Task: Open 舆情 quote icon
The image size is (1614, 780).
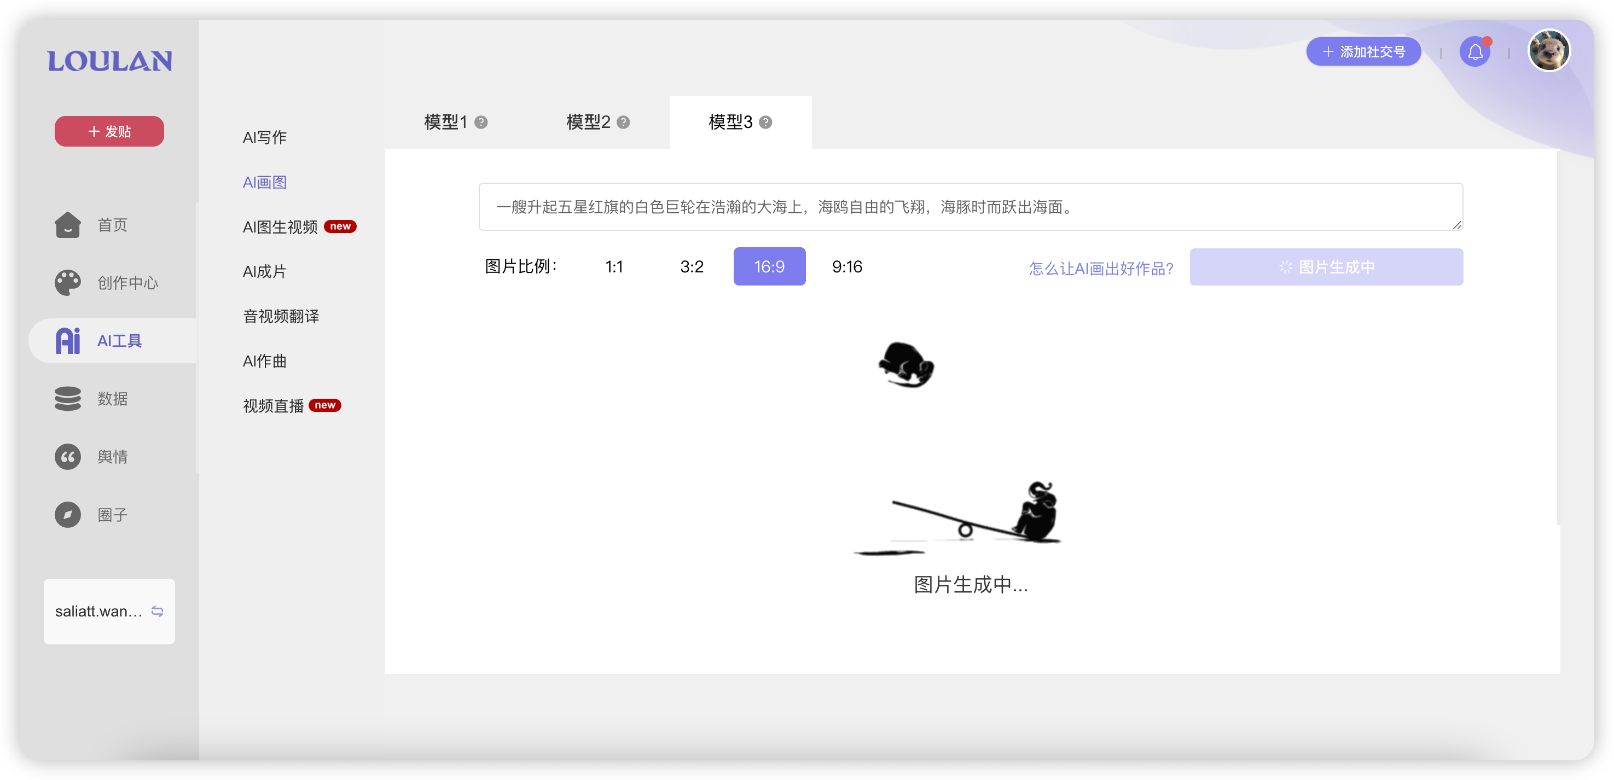Action: (68, 457)
